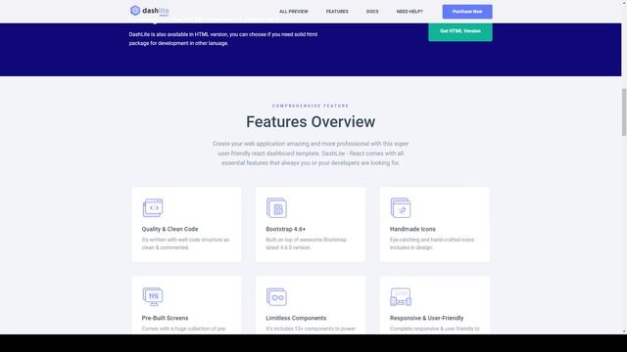Click the 'It's written with well code structure' description

click(x=185, y=243)
